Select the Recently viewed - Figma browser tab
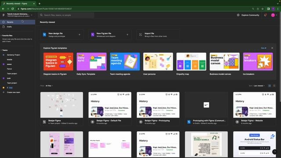 point(19,4)
